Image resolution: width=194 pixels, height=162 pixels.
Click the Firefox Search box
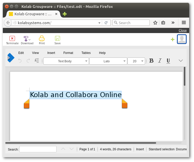[x=131, y=23]
